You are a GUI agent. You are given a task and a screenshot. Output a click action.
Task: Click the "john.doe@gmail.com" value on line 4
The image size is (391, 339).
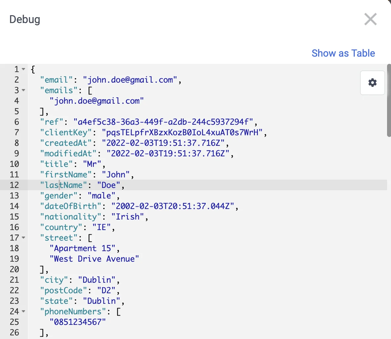click(97, 101)
